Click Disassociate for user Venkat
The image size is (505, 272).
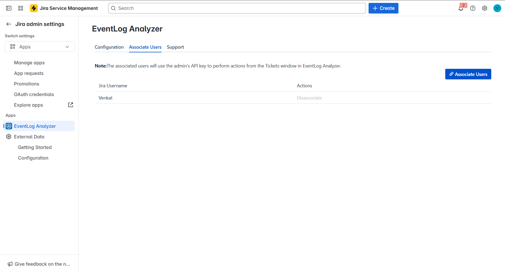coord(309,98)
